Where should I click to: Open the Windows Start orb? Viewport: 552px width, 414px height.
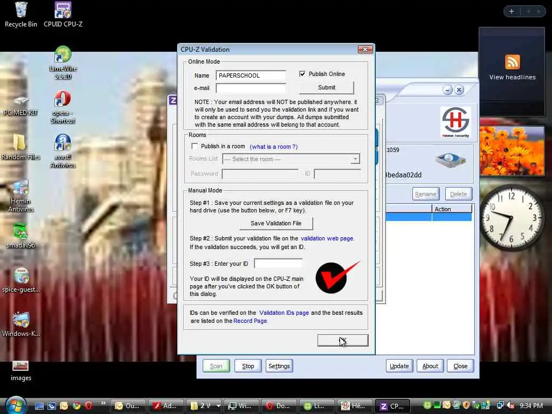(16, 405)
